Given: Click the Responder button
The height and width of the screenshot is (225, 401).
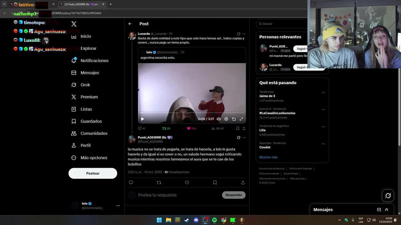Looking at the screenshot, I should 234,195.
